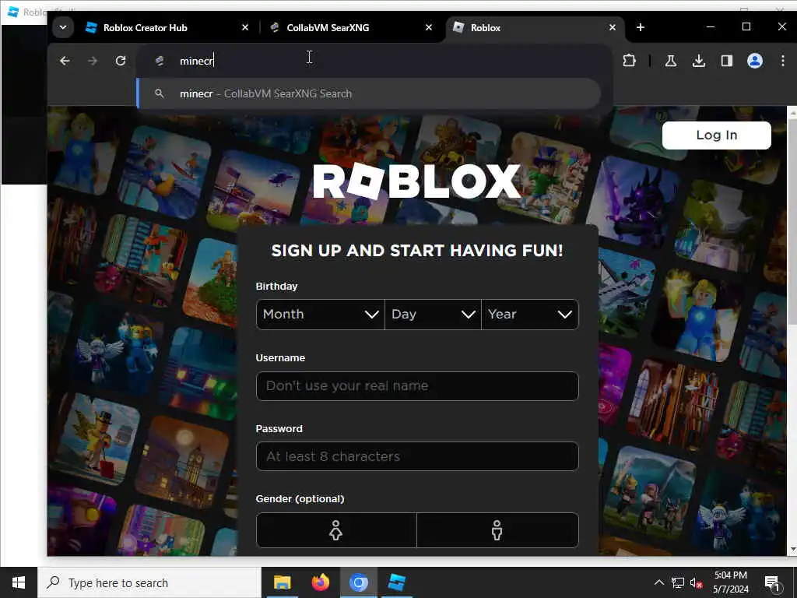Maximize the browser window
The image size is (797, 598).
[746, 27]
